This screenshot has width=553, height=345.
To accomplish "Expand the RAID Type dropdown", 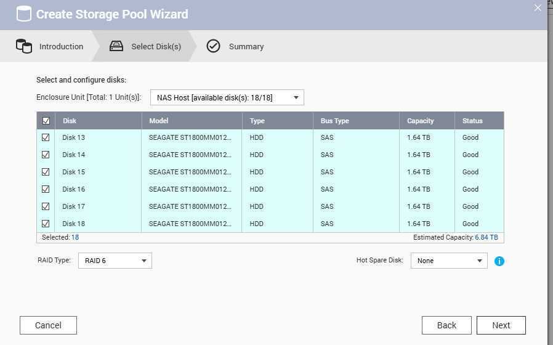I will pyautogui.click(x=115, y=261).
